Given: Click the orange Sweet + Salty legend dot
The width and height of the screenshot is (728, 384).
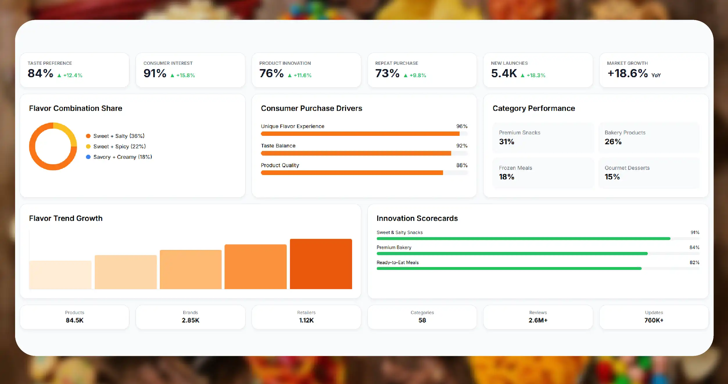Looking at the screenshot, I should [x=88, y=136].
